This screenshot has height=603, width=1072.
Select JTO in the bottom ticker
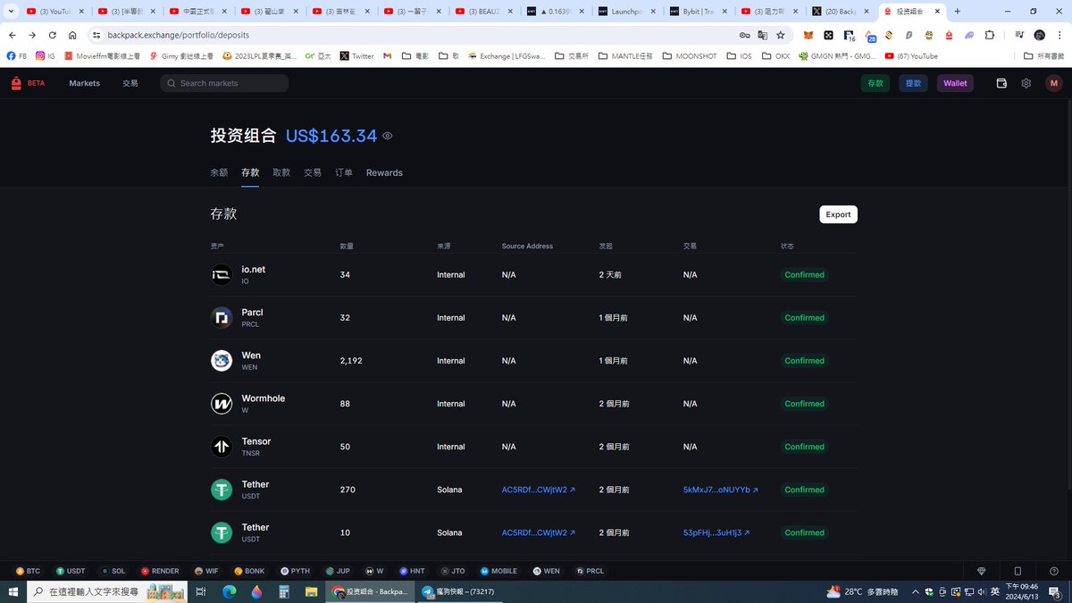pyautogui.click(x=453, y=571)
